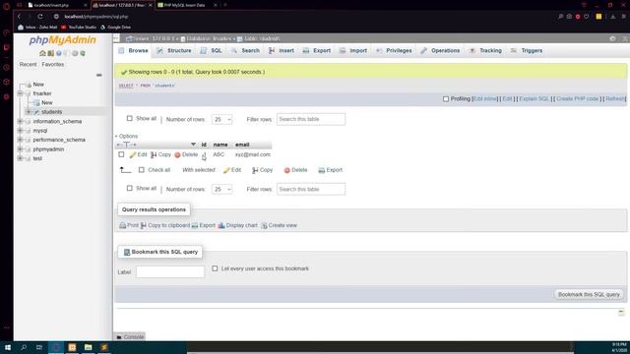Reload navigation panel green icon
The height and width of the screenshot is (354, 630).
coord(83,53)
